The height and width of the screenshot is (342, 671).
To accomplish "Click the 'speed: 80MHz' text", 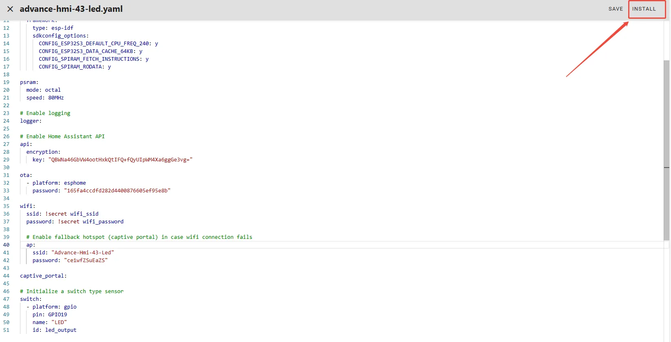I will click(x=45, y=98).
